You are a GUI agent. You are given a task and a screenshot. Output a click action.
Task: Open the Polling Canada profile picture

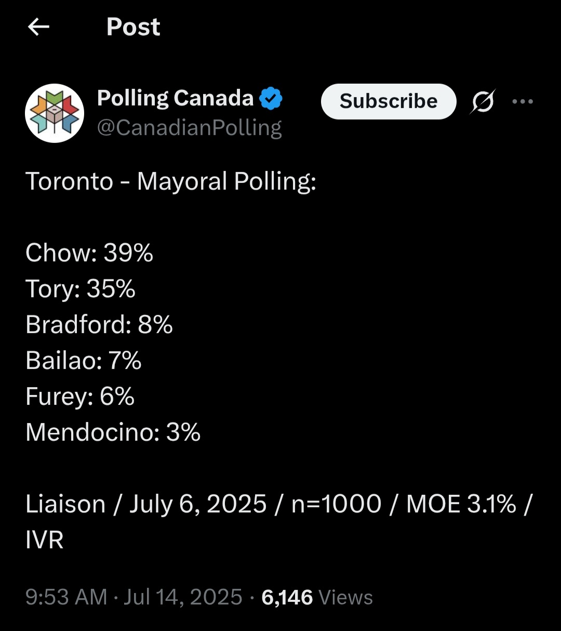click(x=55, y=113)
